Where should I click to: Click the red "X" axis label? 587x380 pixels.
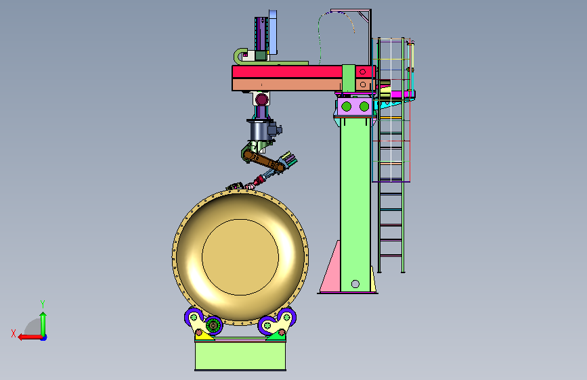tap(14, 333)
